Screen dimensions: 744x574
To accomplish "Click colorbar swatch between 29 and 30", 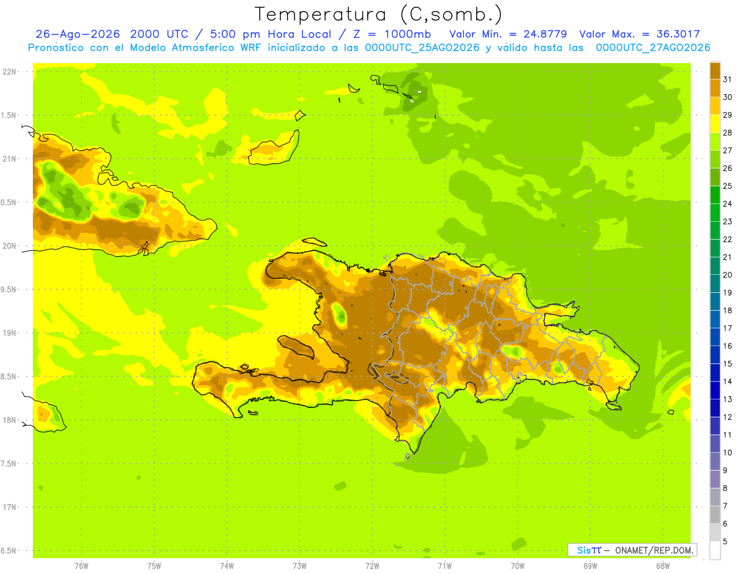I will click(x=715, y=106).
